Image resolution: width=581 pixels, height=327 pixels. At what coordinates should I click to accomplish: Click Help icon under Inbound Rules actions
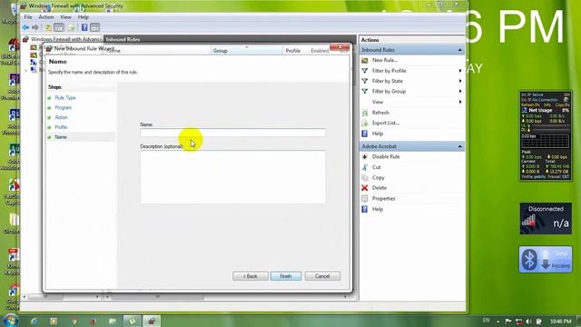pyautogui.click(x=365, y=134)
